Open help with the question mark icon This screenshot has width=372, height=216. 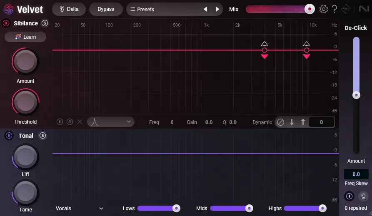click(334, 9)
